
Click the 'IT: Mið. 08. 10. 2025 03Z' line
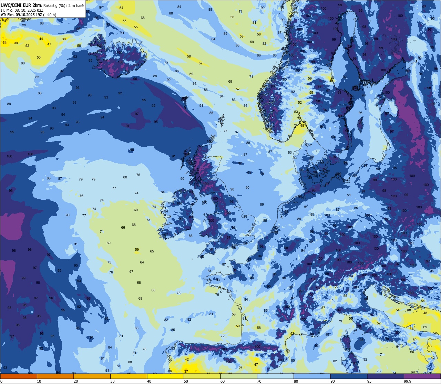point(22,10)
